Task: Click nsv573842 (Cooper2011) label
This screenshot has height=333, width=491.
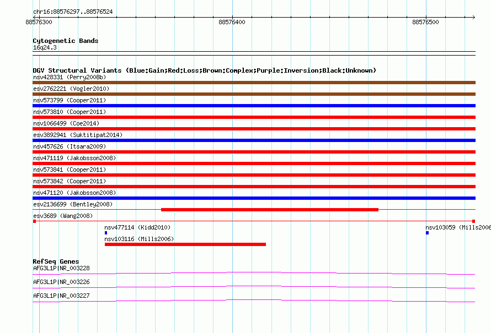Action: coord(70,181)
